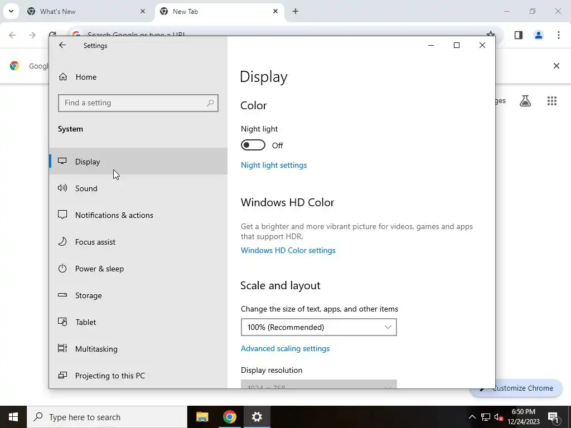
Task: Close the What's New tab
Action: (x=143, y=11)
